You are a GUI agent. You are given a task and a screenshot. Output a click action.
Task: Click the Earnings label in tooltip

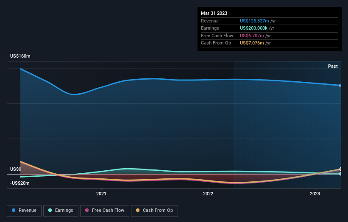pos(210,28)
